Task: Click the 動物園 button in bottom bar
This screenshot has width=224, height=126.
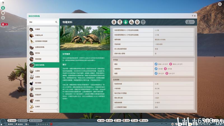Action: point(12,121)
